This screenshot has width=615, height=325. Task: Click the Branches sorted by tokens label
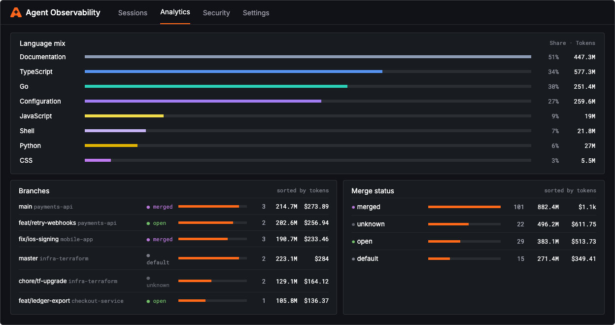(303, 190)
